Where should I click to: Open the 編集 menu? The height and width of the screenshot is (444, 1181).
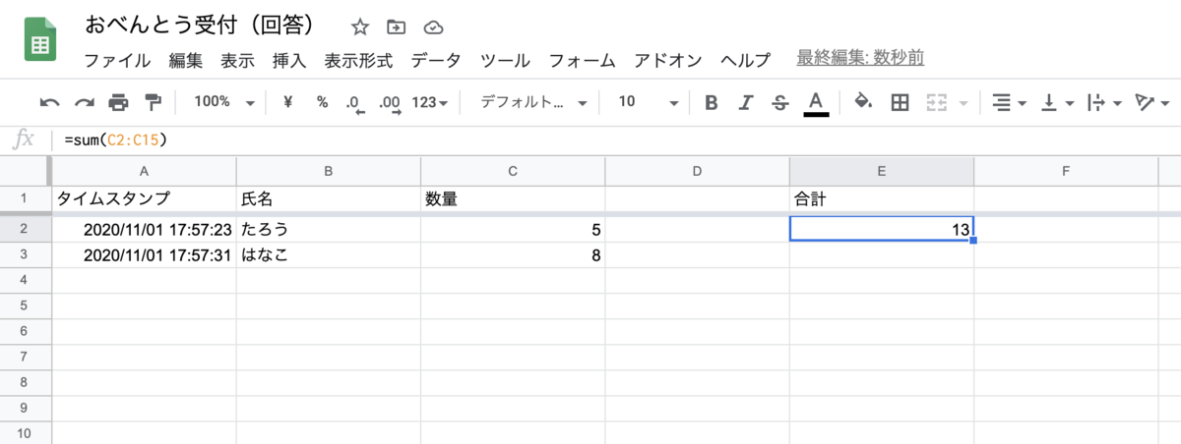pyautogui.click(x=185, y=60)
